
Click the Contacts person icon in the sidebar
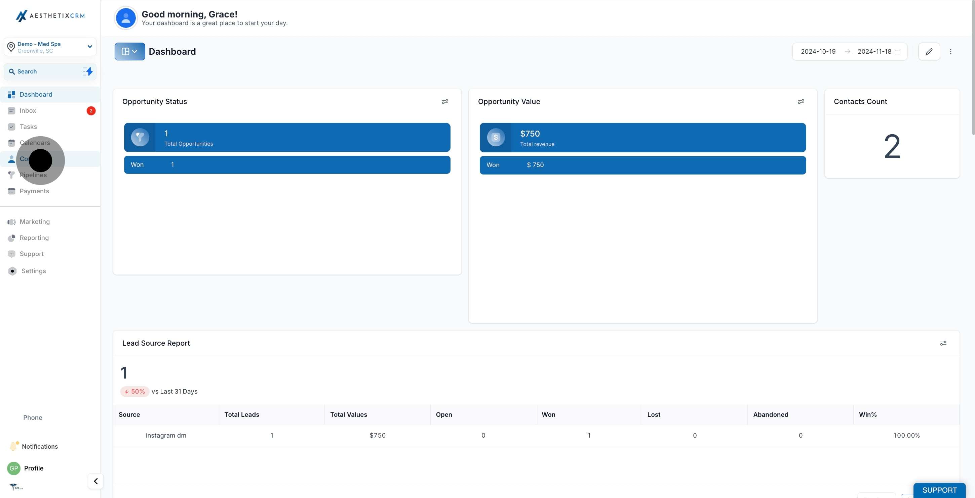11,159
